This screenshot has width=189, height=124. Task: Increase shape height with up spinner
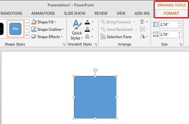tap(179, 23)
